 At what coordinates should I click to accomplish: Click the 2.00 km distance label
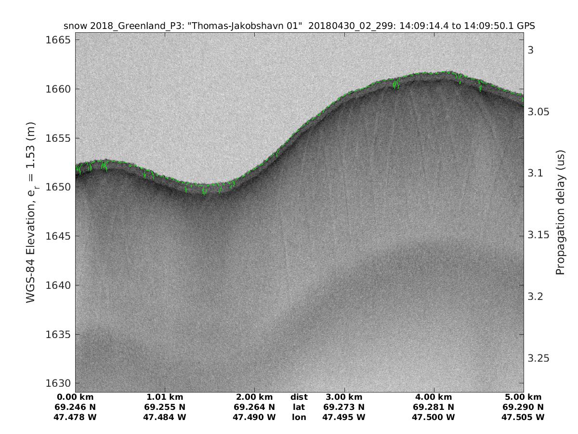coord(254,397)
